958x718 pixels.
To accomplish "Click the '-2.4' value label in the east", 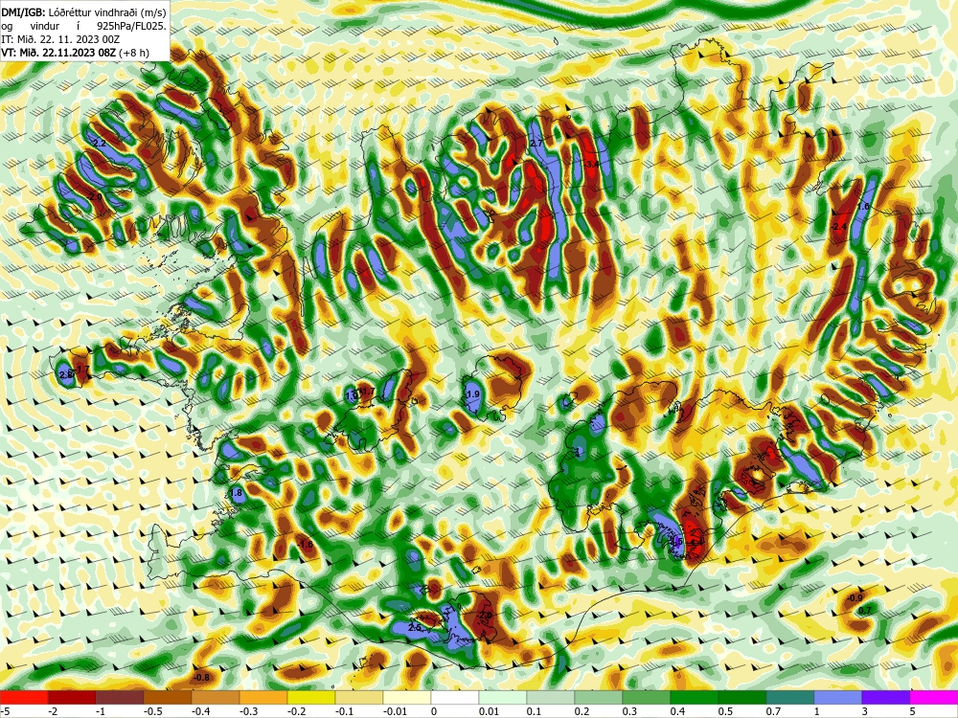I will pyautogui.click(x=839, y=227).
